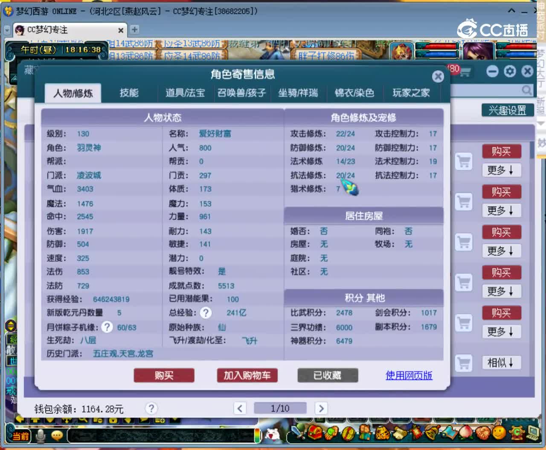This screenshot has width=546, height=450.
Task: Open new tab with plus icon
Action: click(134, 29)
